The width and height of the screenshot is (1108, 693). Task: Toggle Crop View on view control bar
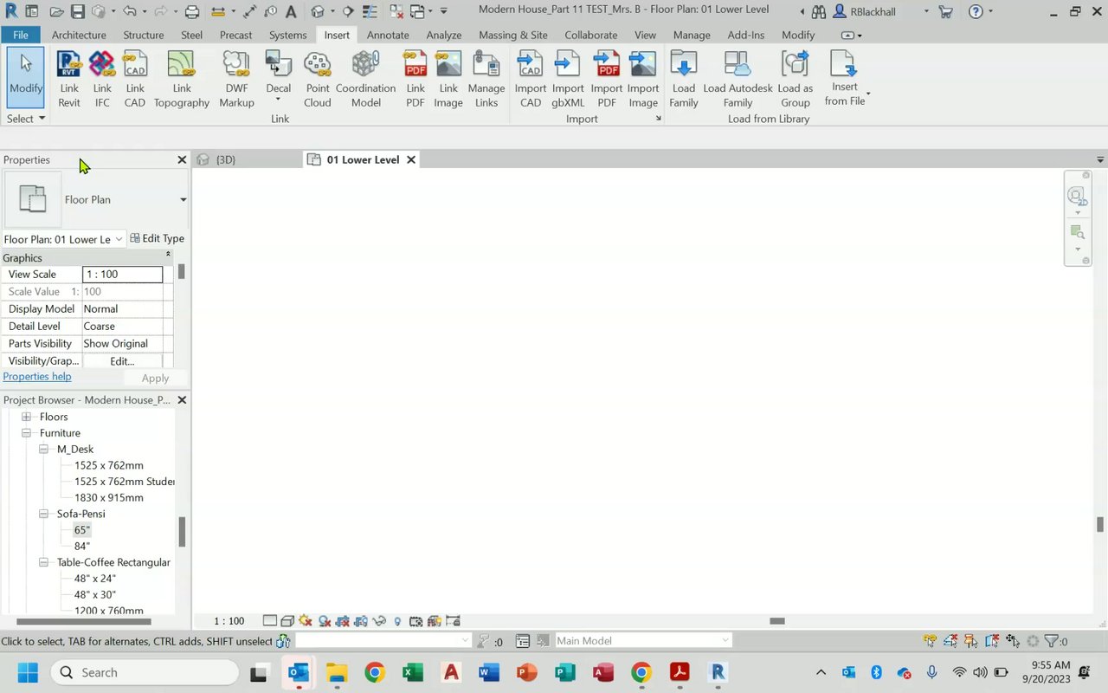tap(343, 621)
